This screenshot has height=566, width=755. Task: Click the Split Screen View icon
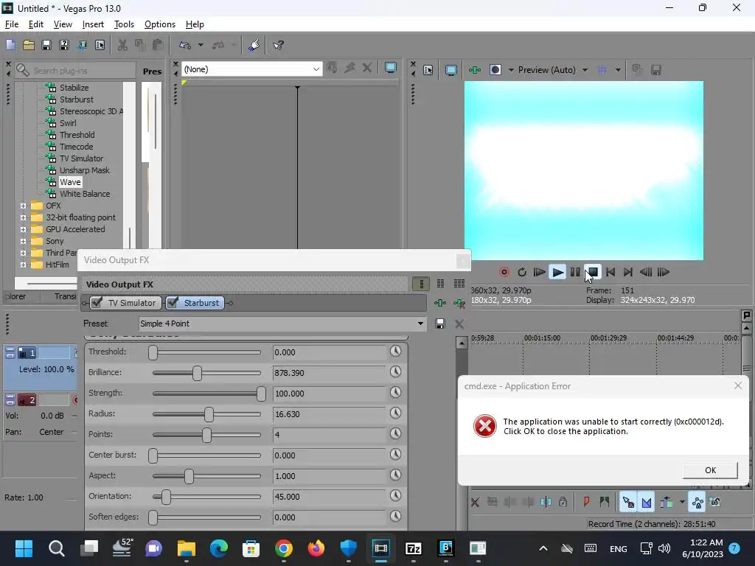(495, 70)
